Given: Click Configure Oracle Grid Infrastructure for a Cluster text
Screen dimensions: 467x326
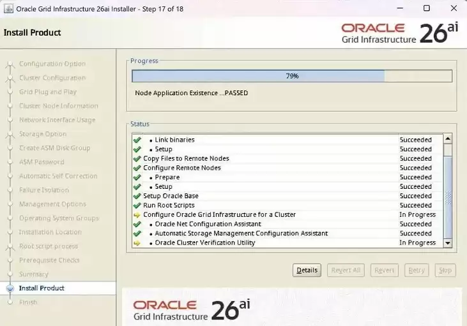Looking at the screenshot, I should (x=220, y=214).
